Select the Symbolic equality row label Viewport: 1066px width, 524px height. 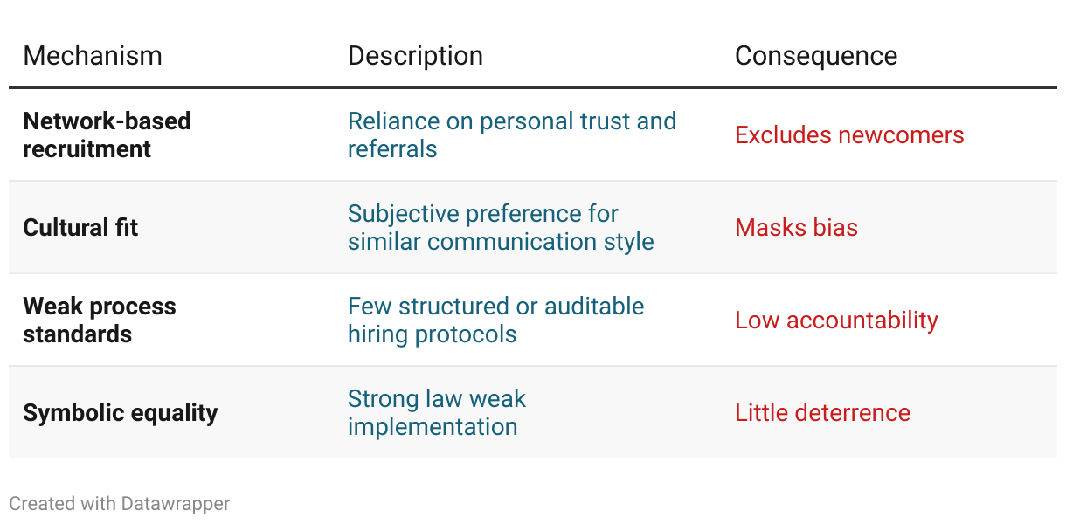[121, 412]
